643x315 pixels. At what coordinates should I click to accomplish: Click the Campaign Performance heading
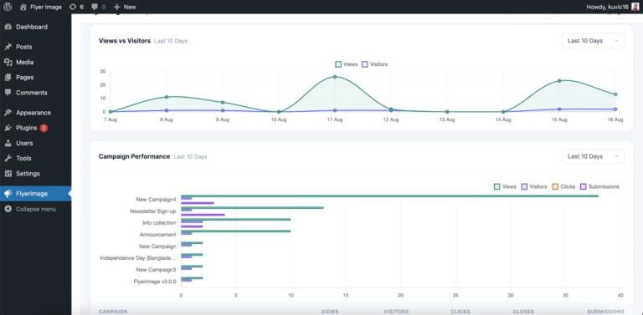[134, 157]
